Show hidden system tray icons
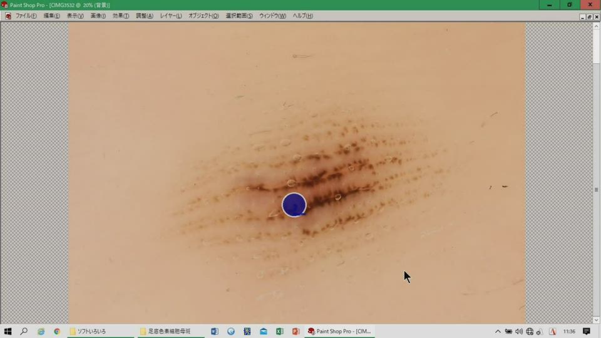 [498, 332]
